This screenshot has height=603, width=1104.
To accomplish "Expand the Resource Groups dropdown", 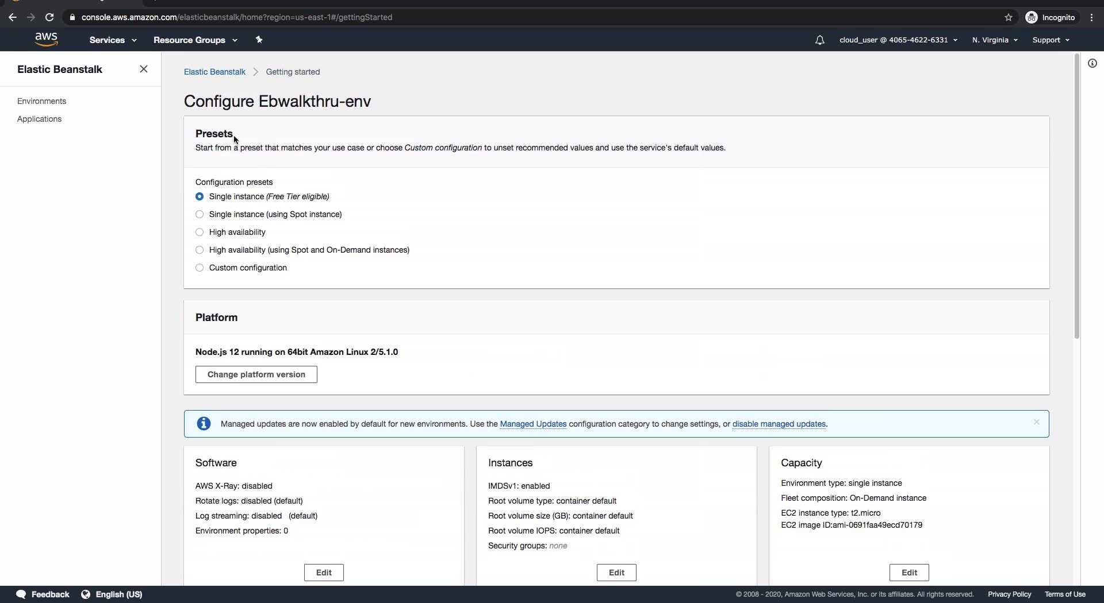I will coord(195,40).
